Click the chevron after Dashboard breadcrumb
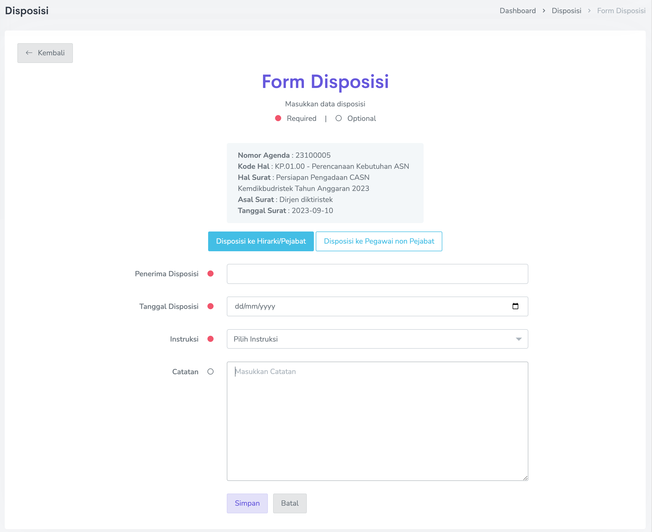The width and height of the screenshot is (652, 532). pos(544,11)
